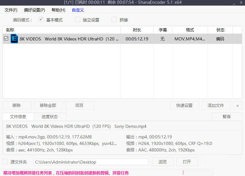Viewport: 245px width, 176px height.
Task: Click the pink status message text
Action: coord(66,173)
